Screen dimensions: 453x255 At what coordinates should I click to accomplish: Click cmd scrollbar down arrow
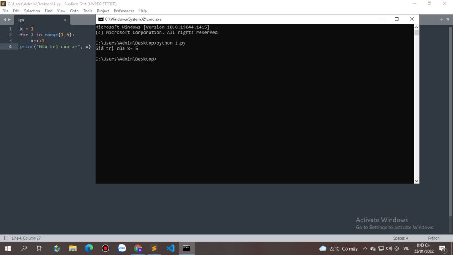416,181
